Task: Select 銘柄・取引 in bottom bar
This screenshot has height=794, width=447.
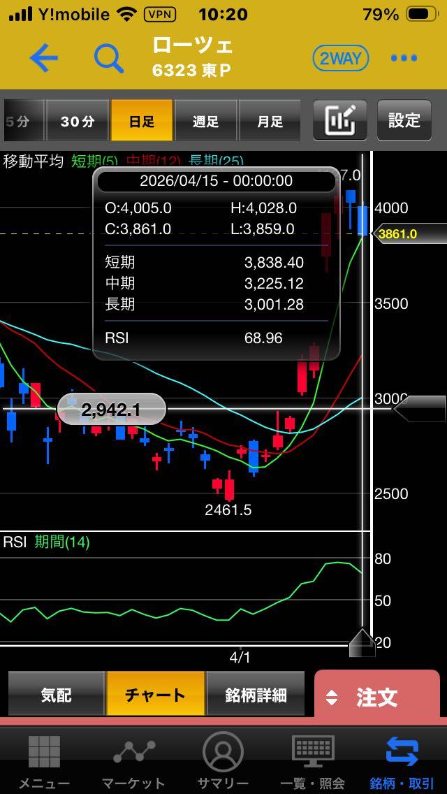Action: (x=402, y=760)
